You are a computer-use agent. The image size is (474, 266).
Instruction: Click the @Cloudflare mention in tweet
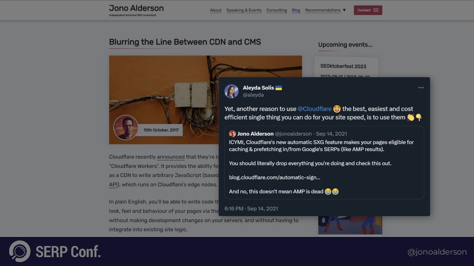314,109
